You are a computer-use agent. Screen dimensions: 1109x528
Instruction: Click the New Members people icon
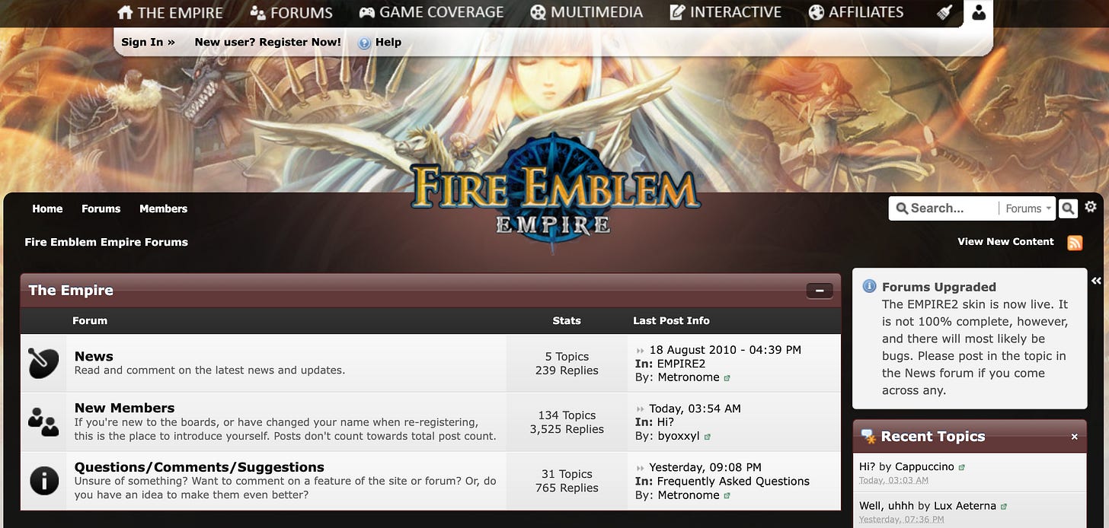pyautogui.click(x=43, y=421)
